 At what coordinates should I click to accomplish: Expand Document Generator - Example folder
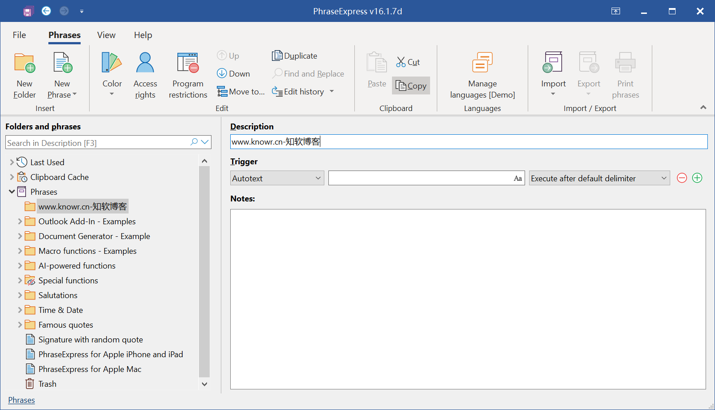20,236
